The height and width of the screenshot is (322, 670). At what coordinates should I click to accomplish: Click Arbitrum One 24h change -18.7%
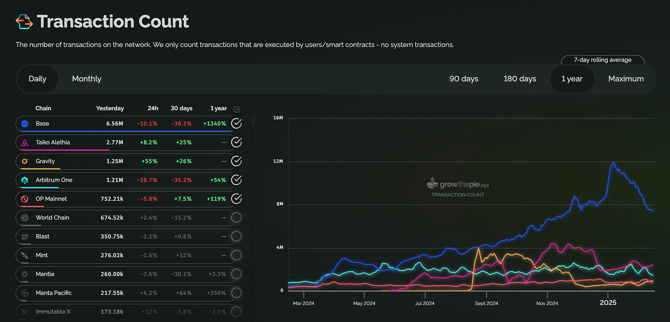point(148,180)
